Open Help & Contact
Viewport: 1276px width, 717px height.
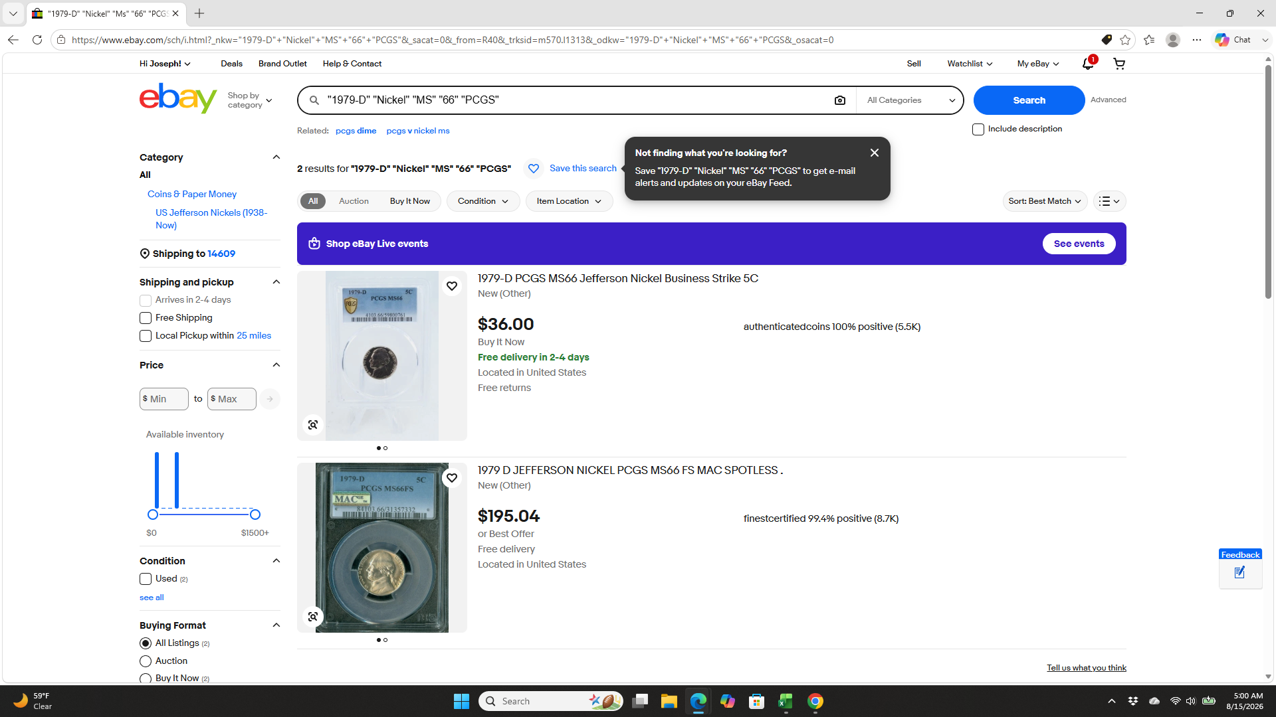352,64
